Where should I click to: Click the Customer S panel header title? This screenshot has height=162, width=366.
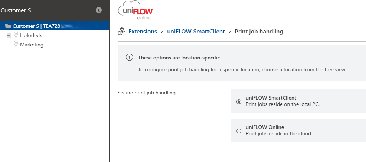(x=16, y=10)
